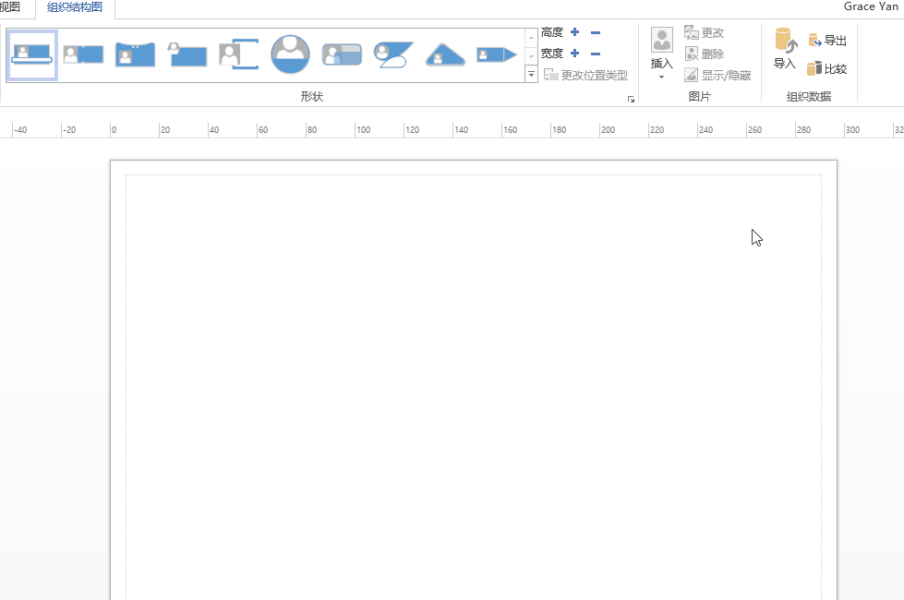This screenshot has height=600, width=904.
Task: Choose the second org chart shape with side photo
Action: click(x=83, y=54)
